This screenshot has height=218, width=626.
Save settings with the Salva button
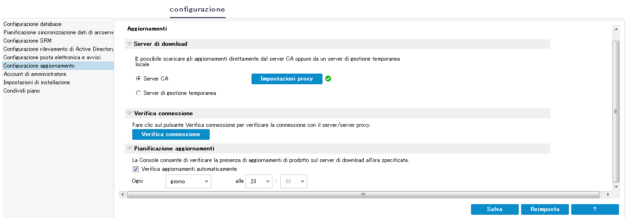click(495, 209)
